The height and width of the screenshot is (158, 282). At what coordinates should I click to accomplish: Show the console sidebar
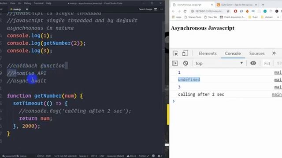click(175, 63)
